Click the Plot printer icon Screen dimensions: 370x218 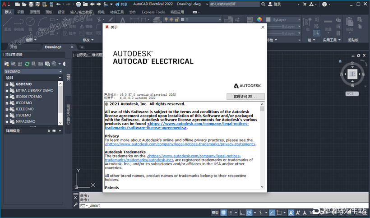point(79,4)
